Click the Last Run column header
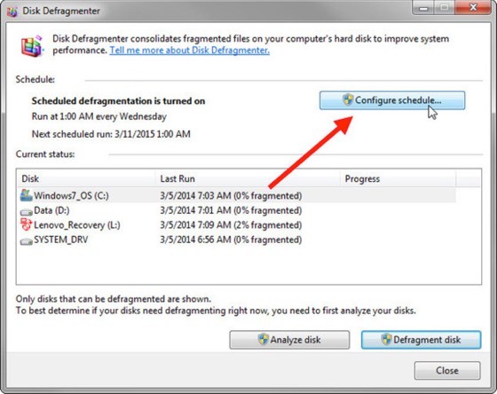Image resolution: width=497 pixels, height=394 pixels. (x=248, y=178)
